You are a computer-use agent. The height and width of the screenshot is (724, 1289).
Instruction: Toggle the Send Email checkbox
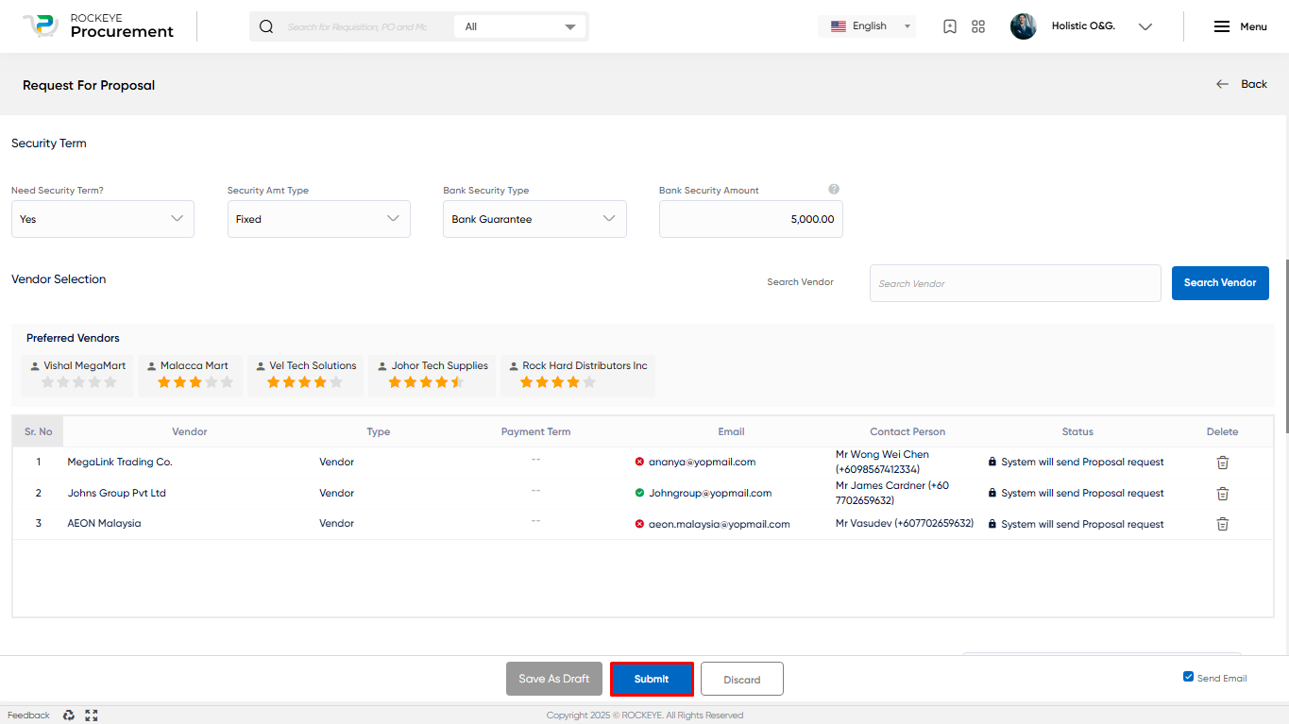1188,677
